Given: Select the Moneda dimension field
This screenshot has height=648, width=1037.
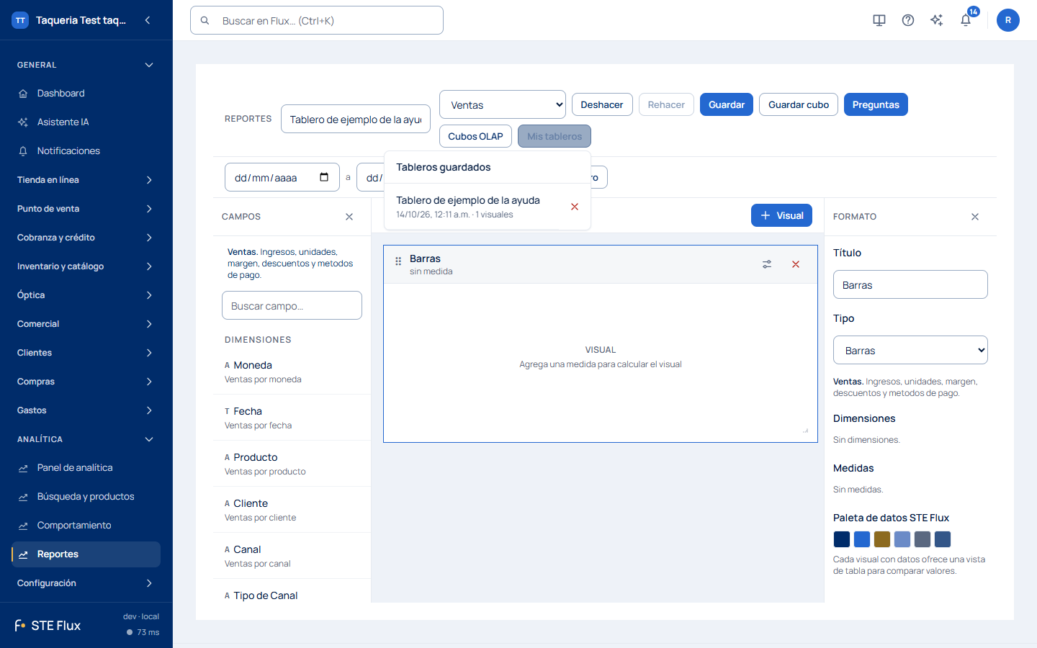Looking at the screenshot, I should pyautogui.click(x=292, y=372).
